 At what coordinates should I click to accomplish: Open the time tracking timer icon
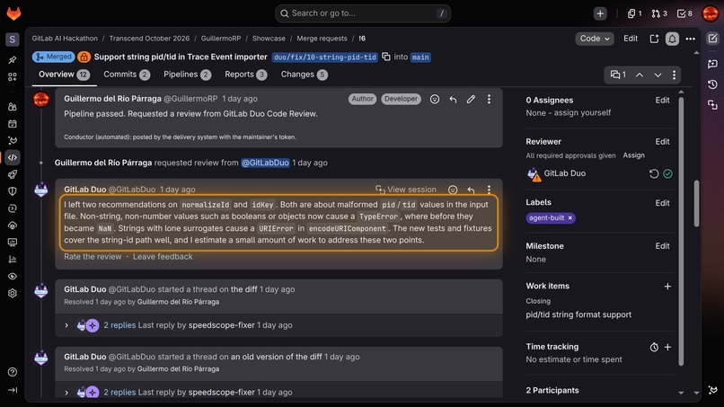pyautogui.click(x=654, y=347)
